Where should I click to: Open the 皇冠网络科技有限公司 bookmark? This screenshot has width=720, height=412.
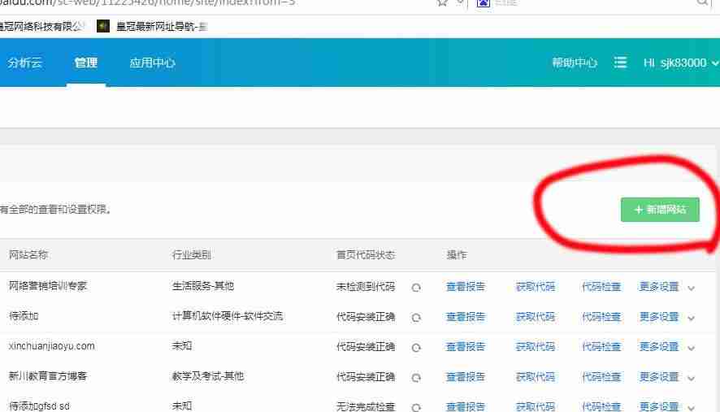42,27
